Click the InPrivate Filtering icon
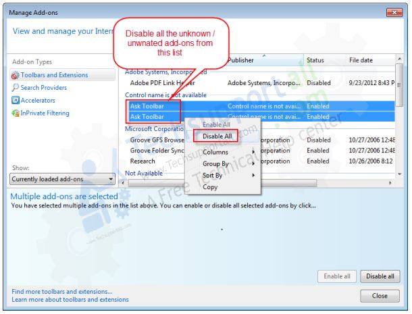Image resolution: width=412 pixels, height=314 pixels. point(16,113)
